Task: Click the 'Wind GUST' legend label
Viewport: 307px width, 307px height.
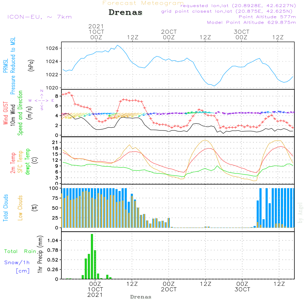Action: coord(6,113)
